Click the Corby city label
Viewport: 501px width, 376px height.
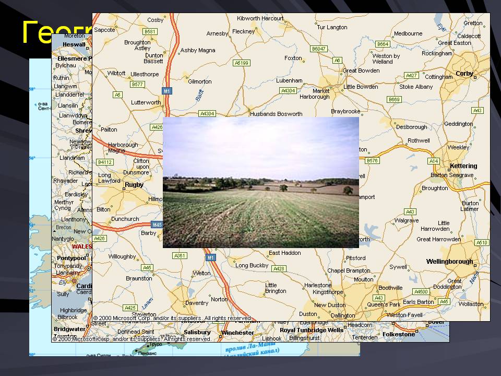464,74
